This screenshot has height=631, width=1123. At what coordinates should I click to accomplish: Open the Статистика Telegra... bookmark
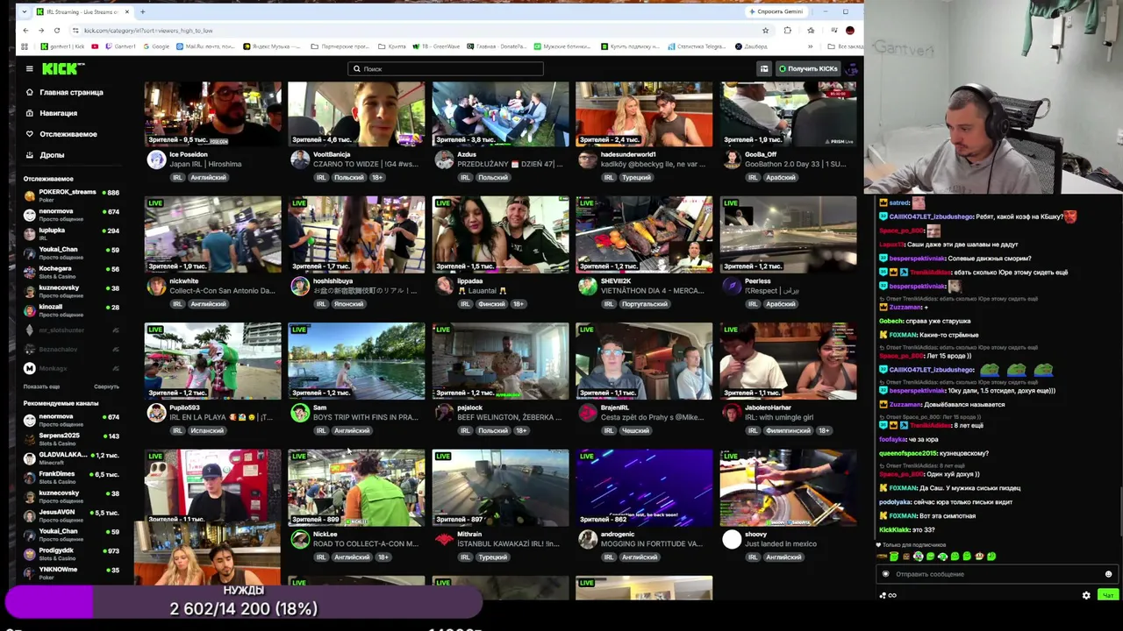coord(697,46)
